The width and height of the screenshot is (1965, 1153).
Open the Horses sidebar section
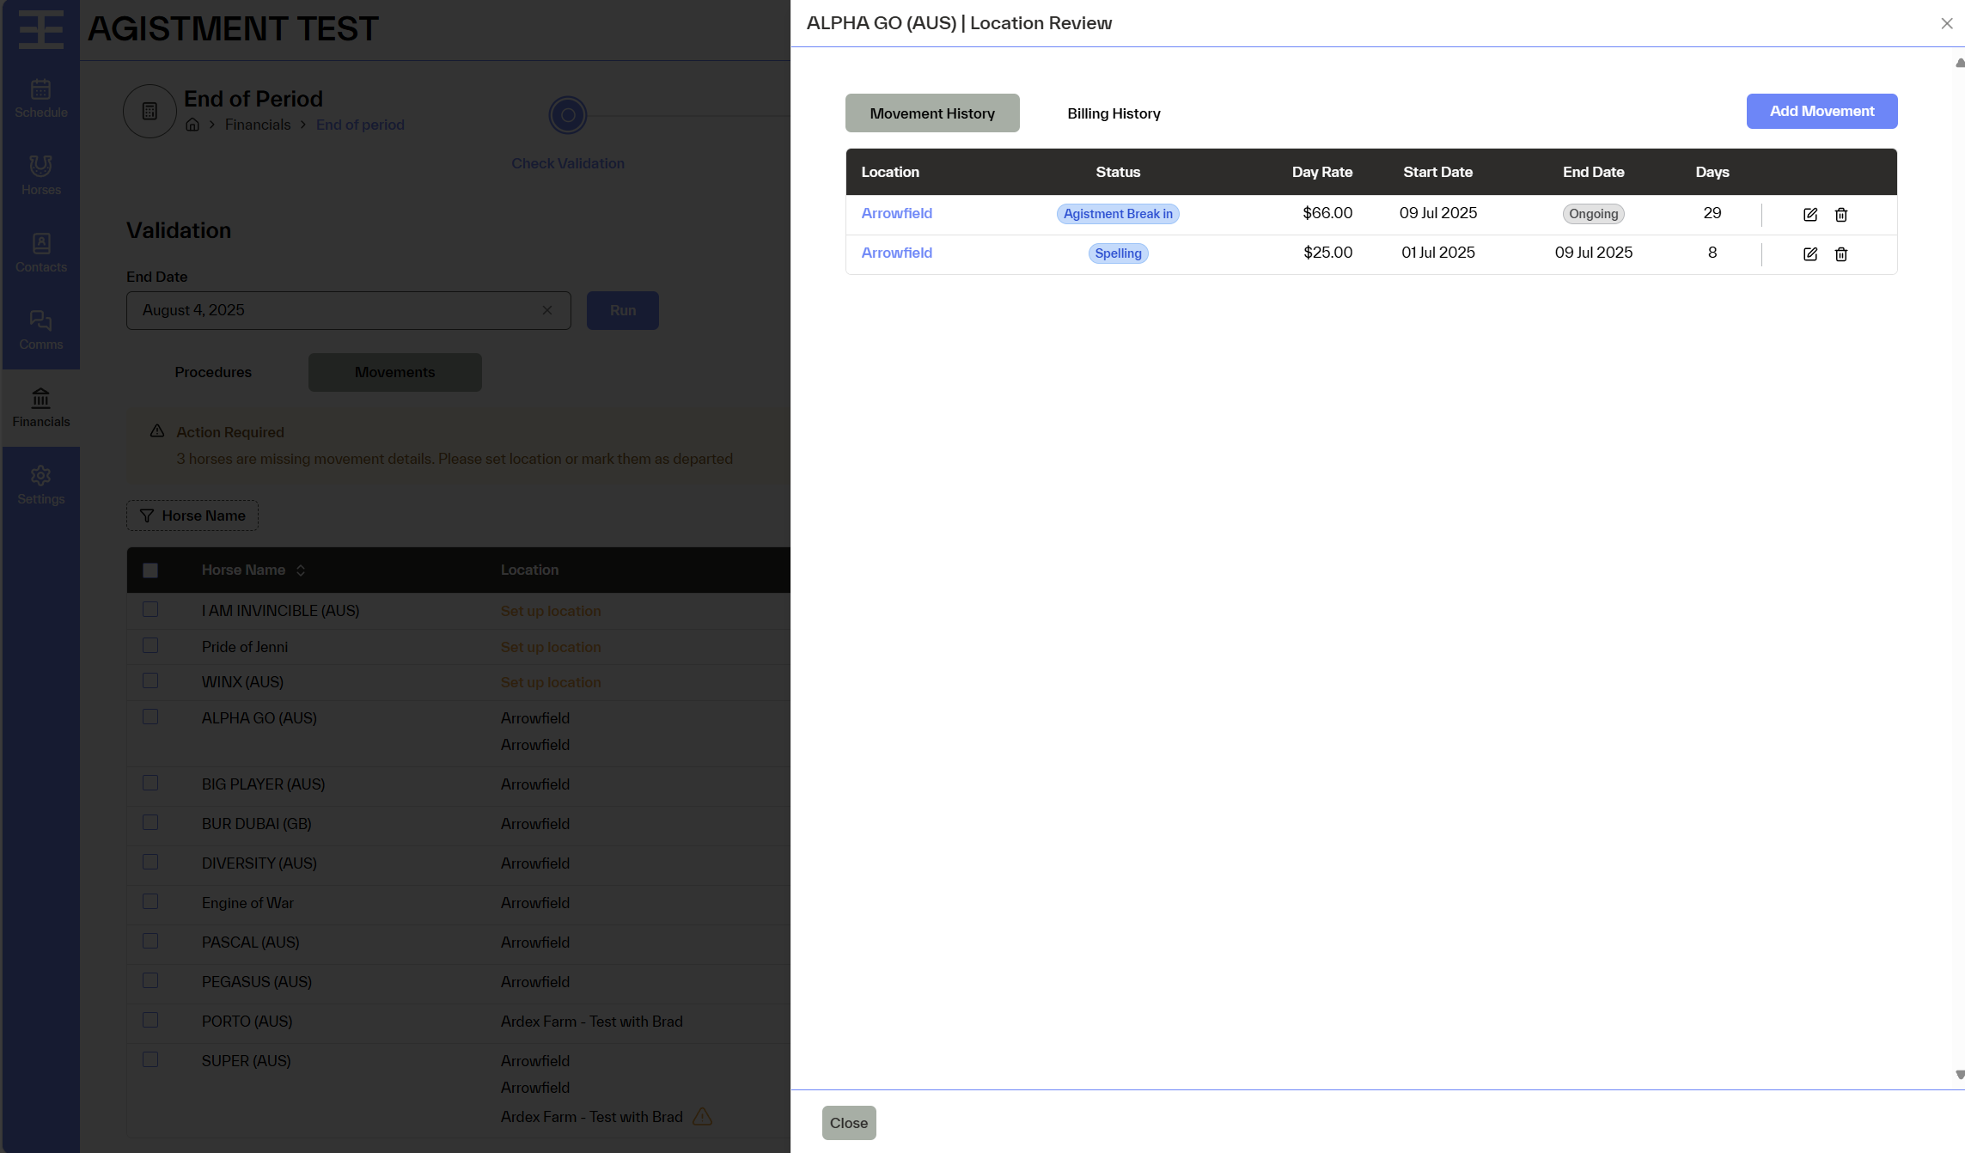coord(40,175)
